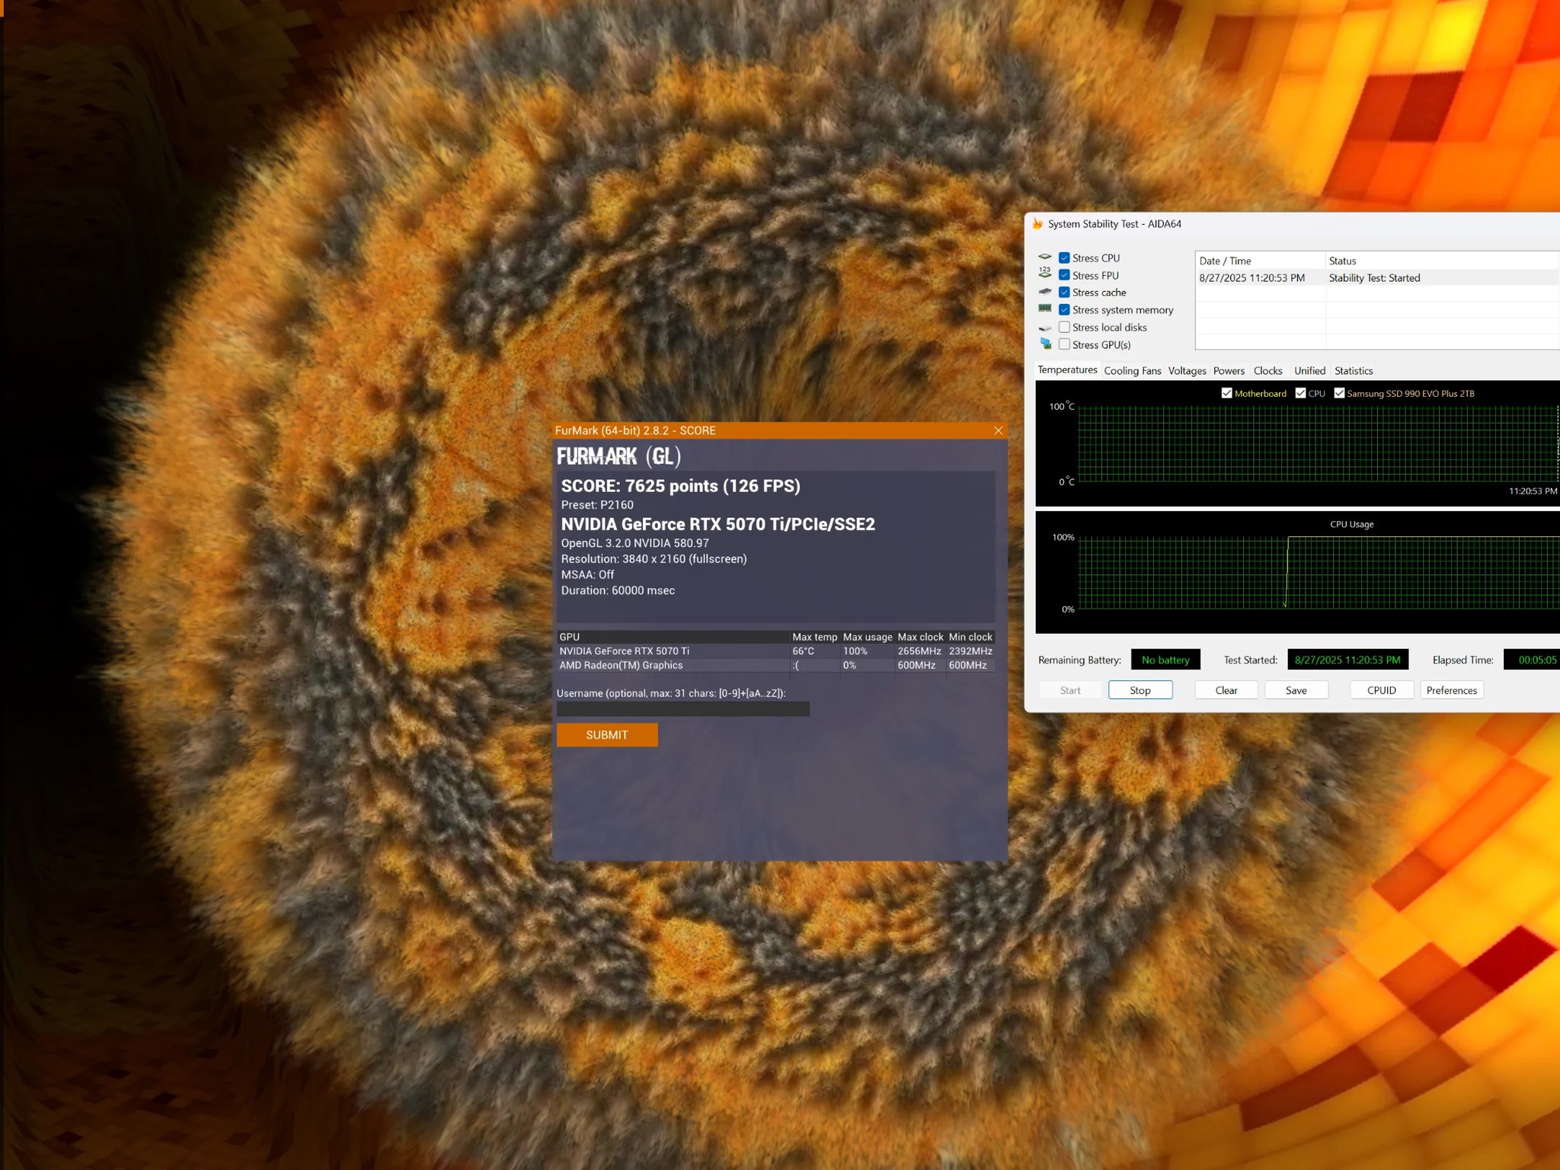The image size is (1560, 1170).
Task: Toggle the Samsung SSD 990 EVO Plus checkbox
Action: (1339, 393)
